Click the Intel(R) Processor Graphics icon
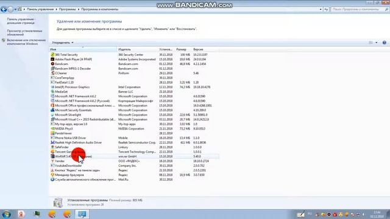 (52, 87)
